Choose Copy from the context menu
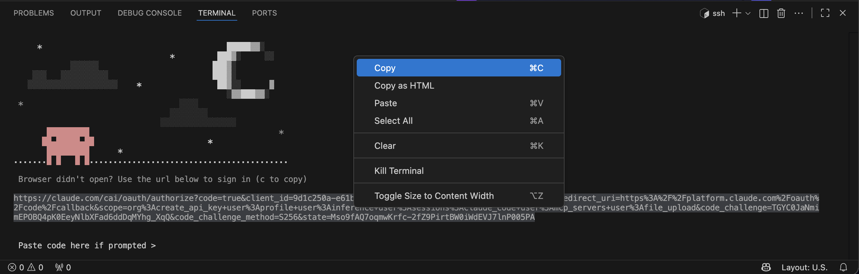This screenshot has height=274, width=859. click(x=459, y=68)
